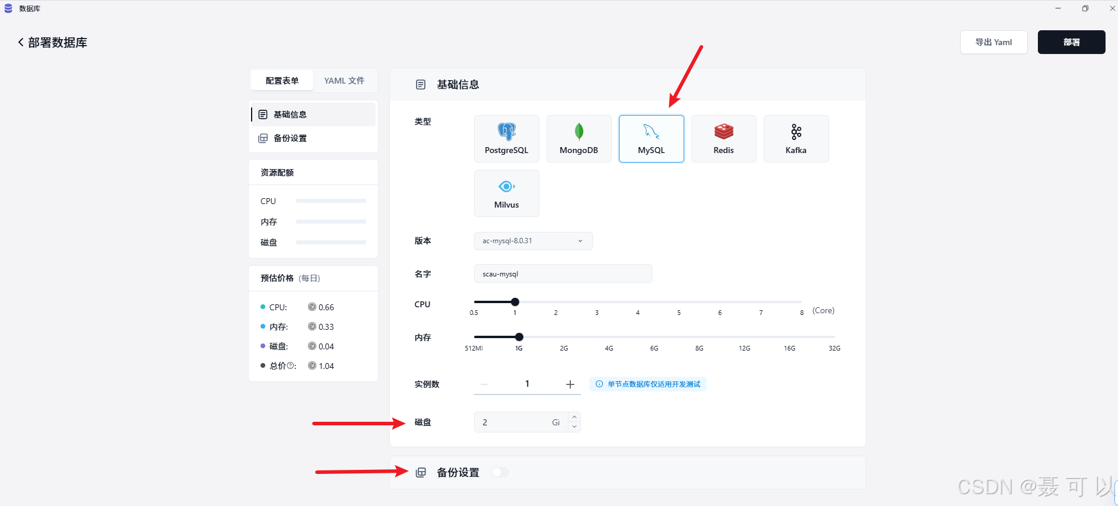Click the 磁盘 size input field
Screen dimensions: 1118x506
(x=521, y=422)
